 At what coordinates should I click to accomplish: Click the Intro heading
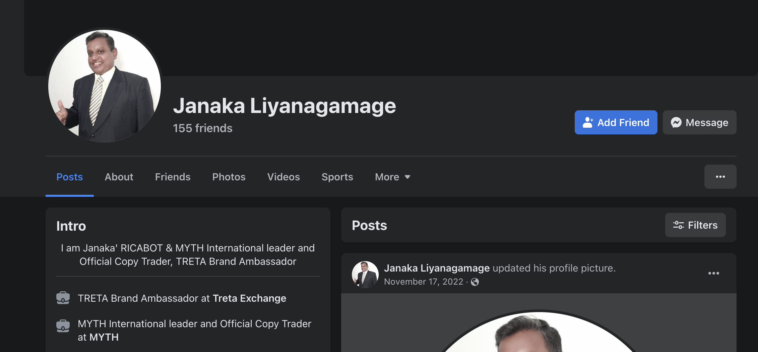pos(71,226)
